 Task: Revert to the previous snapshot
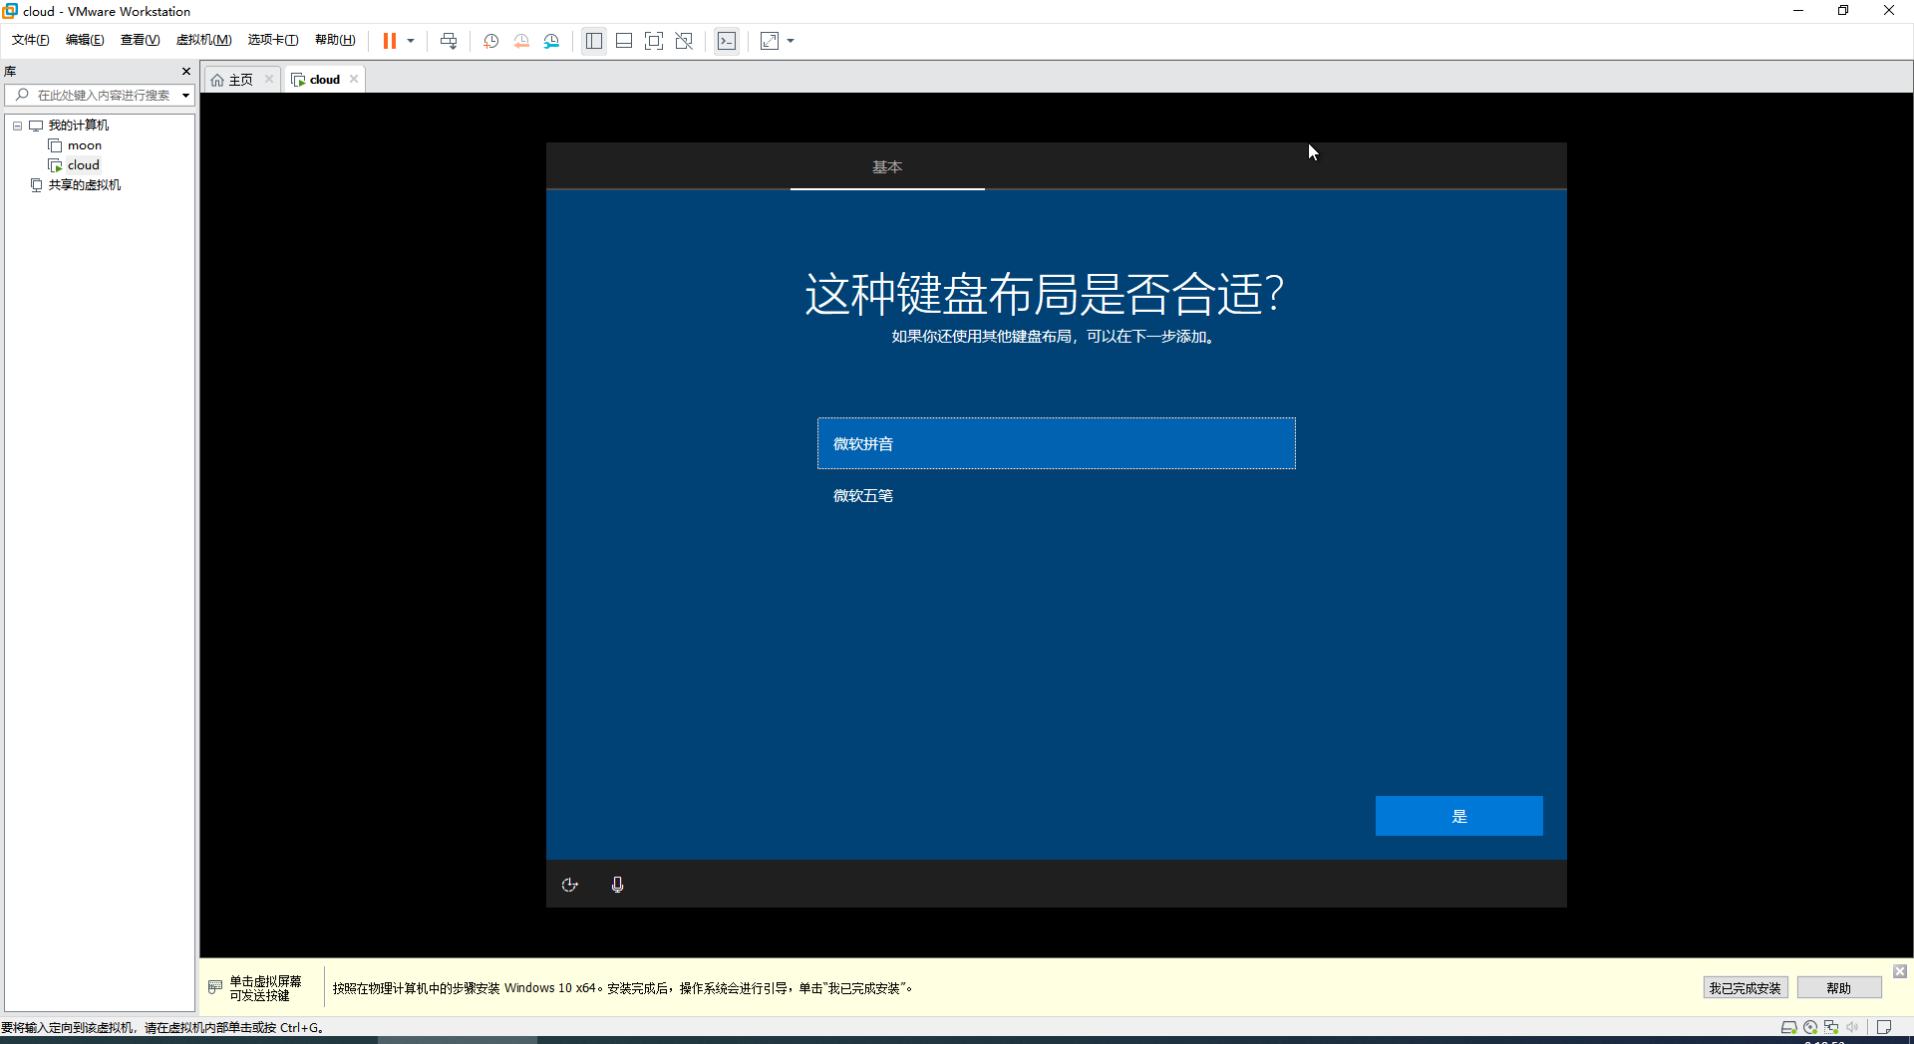tap(521, 41)
